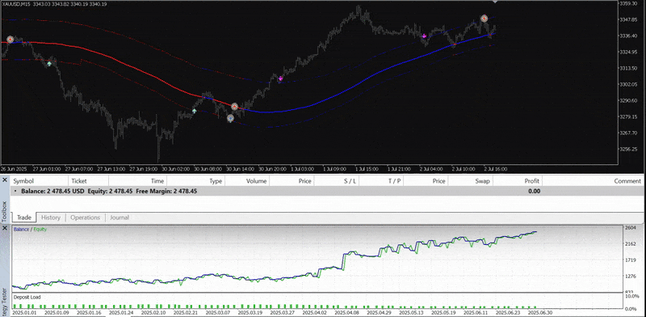Select the blue circle marker near 30 Jun 14:00
The width and height of the screenshot is (646, 317).
point(231,118)
